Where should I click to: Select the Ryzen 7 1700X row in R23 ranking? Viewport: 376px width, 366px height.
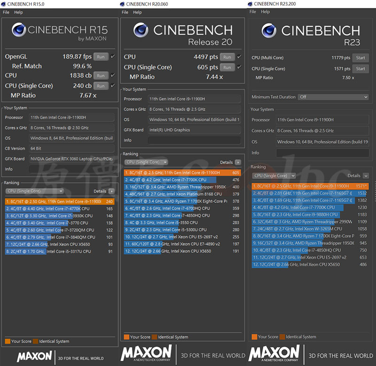(x=310, y=236)
